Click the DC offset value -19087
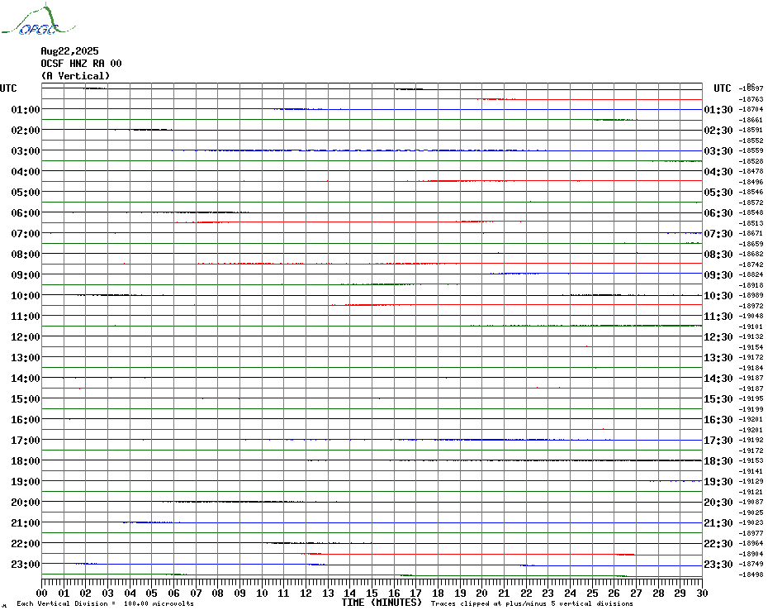 click(751, 503)
